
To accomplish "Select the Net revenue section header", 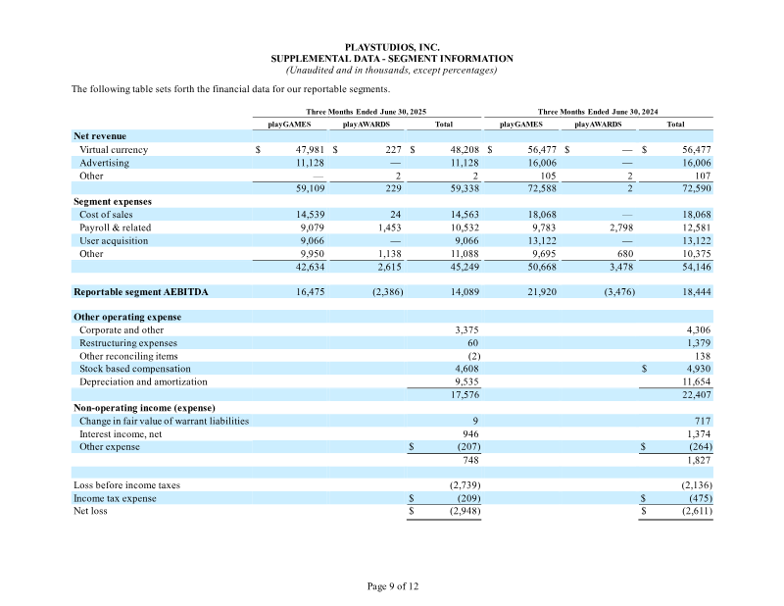I will pos(100,136).
